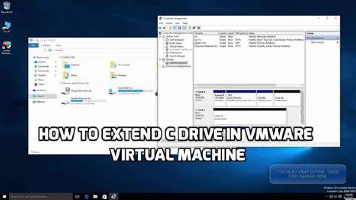The width and height of the screenshot is (356, 200).
Task: Select OneDrive in the navigation pane
Action: [39, 90]
